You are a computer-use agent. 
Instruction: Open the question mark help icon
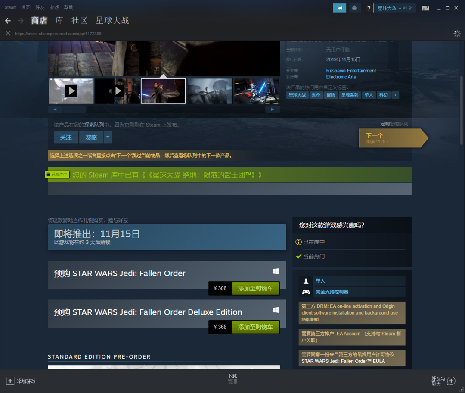[x=369, y=8]
